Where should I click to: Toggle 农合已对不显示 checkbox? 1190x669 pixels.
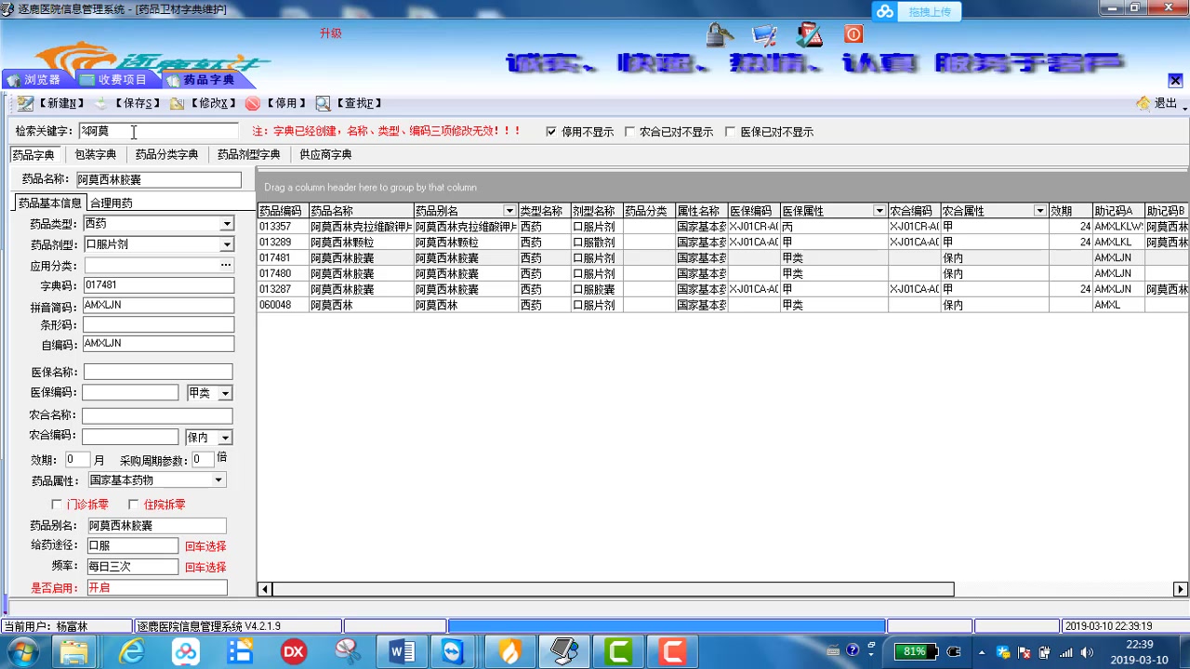click(629, 132)
